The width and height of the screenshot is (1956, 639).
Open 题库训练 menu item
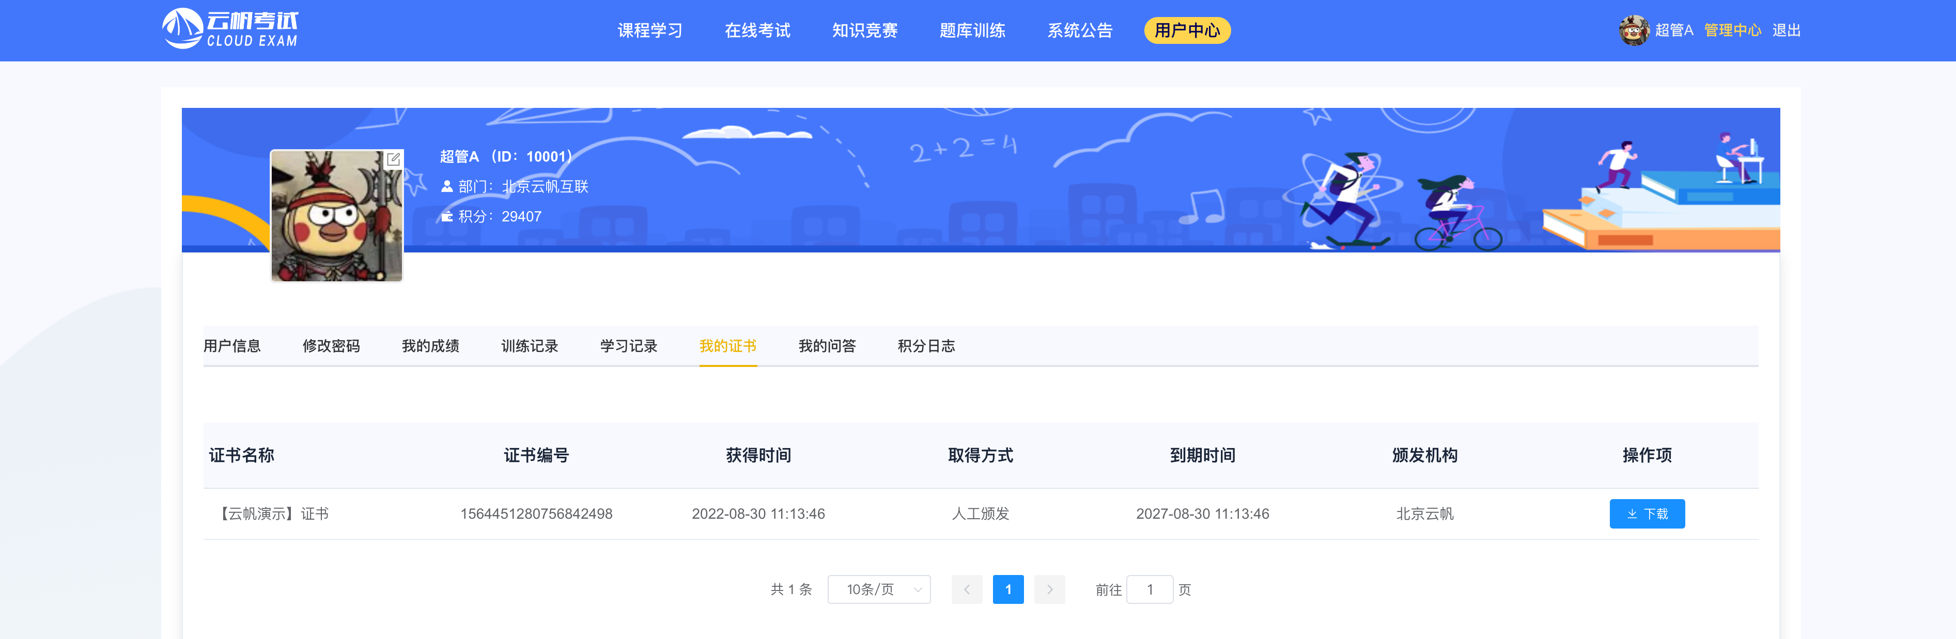pyautogui.click(x=972, y=30)
